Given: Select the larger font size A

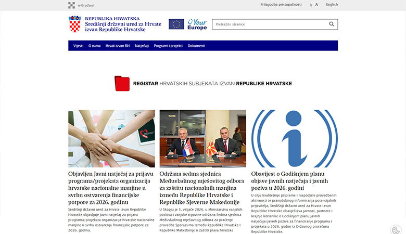Looking at the screenshot, I should 316,5.
